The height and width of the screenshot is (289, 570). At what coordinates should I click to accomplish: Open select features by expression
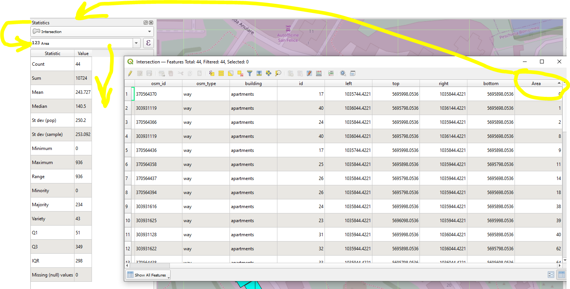point(212,73)
